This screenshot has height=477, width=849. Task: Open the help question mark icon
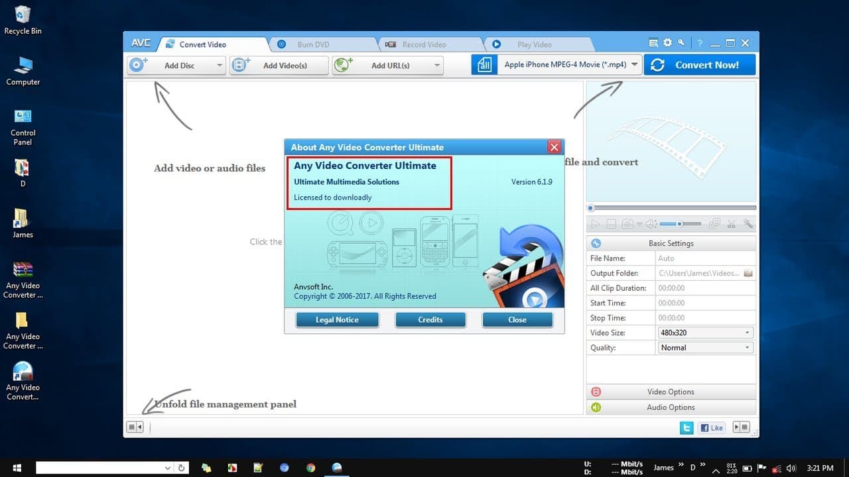click(699, 43)
